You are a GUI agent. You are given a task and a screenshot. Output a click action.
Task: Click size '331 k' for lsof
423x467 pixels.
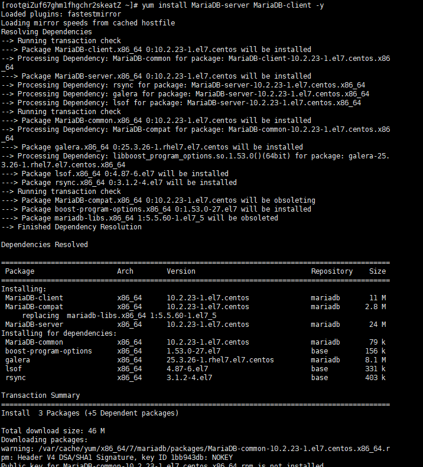click(x=375, y=369)
